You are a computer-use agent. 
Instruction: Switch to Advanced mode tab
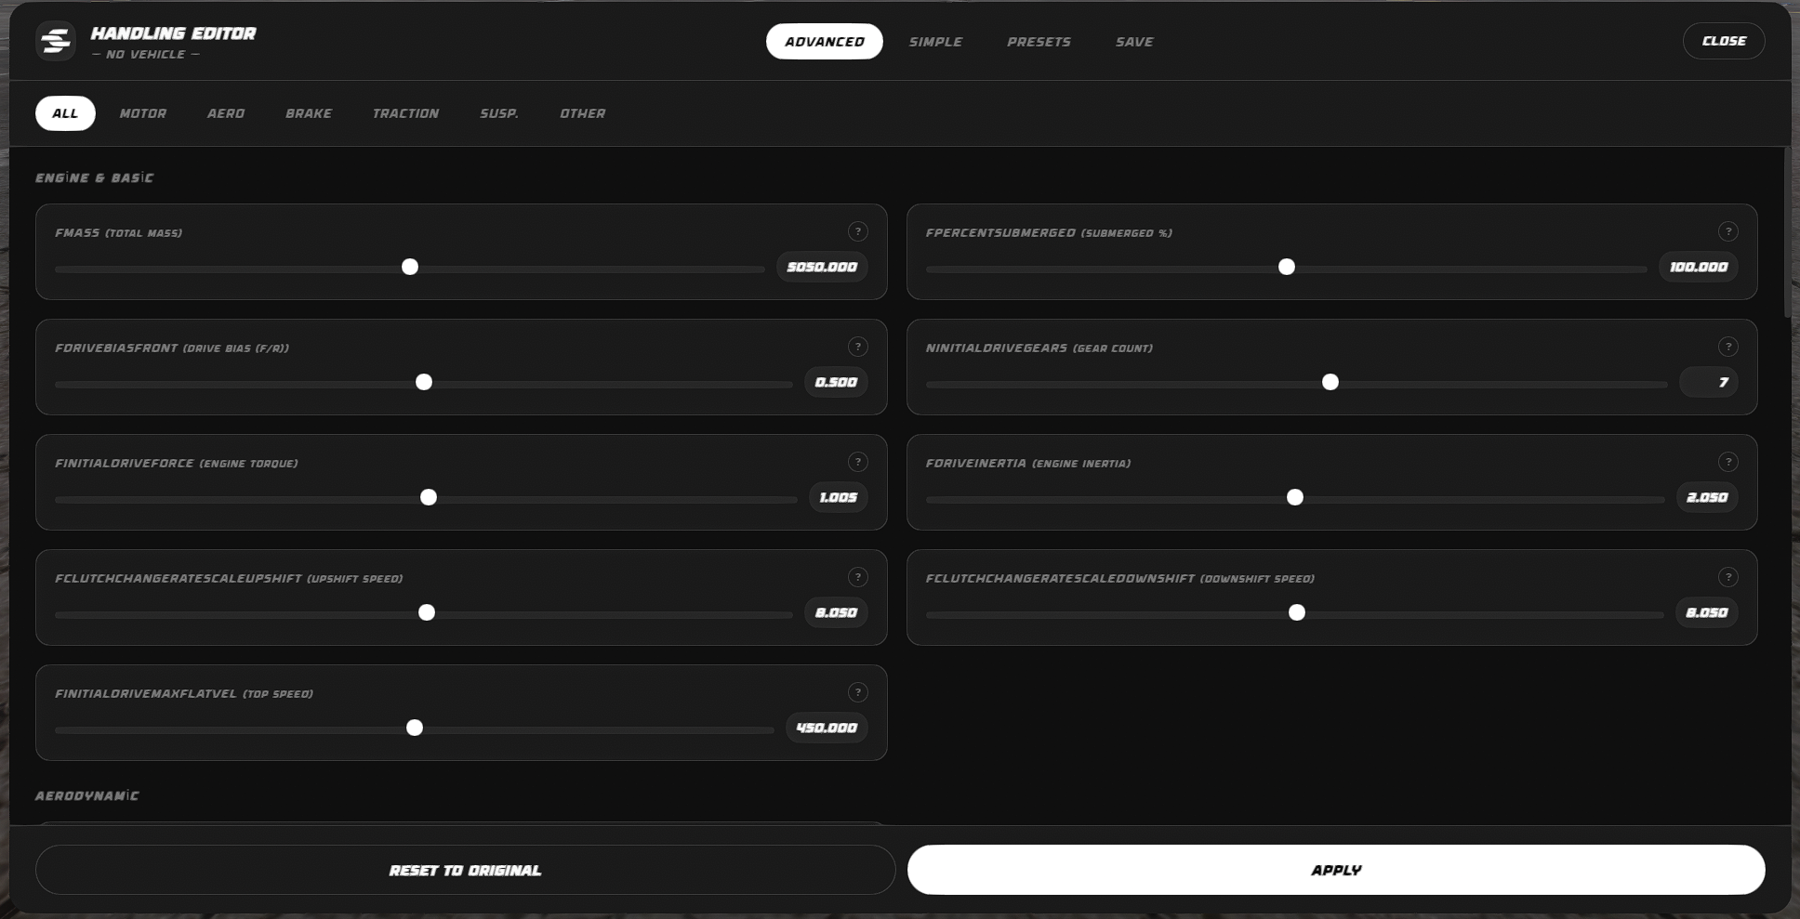pos(824,42)
